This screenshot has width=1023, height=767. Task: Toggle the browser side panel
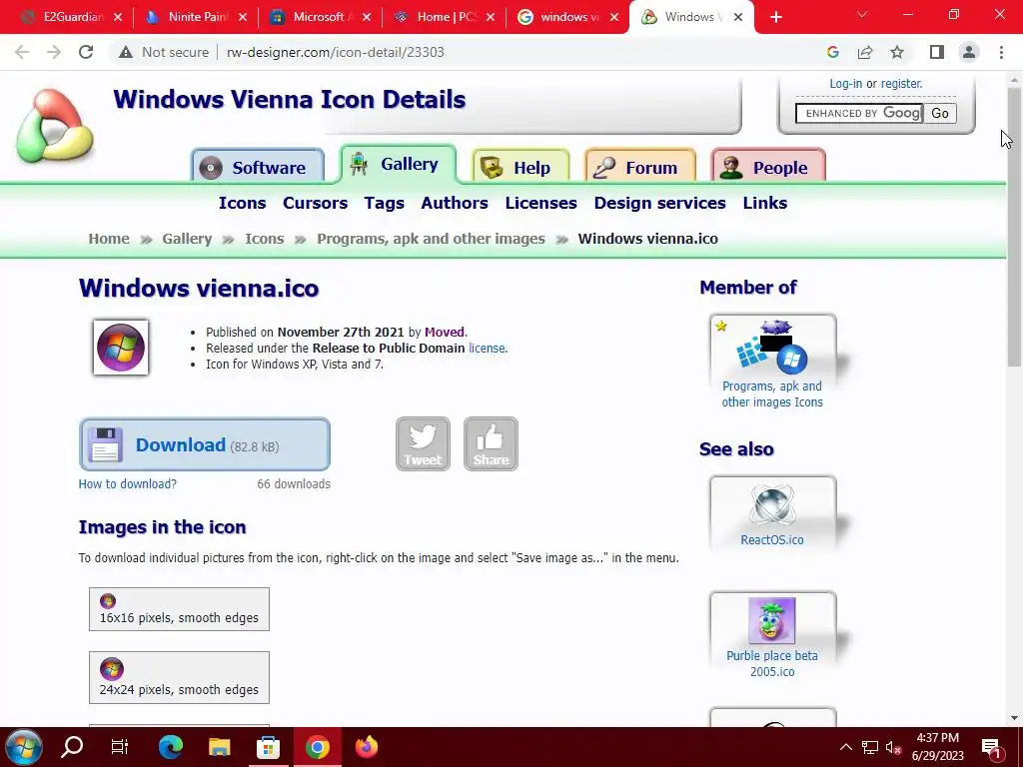937,52
